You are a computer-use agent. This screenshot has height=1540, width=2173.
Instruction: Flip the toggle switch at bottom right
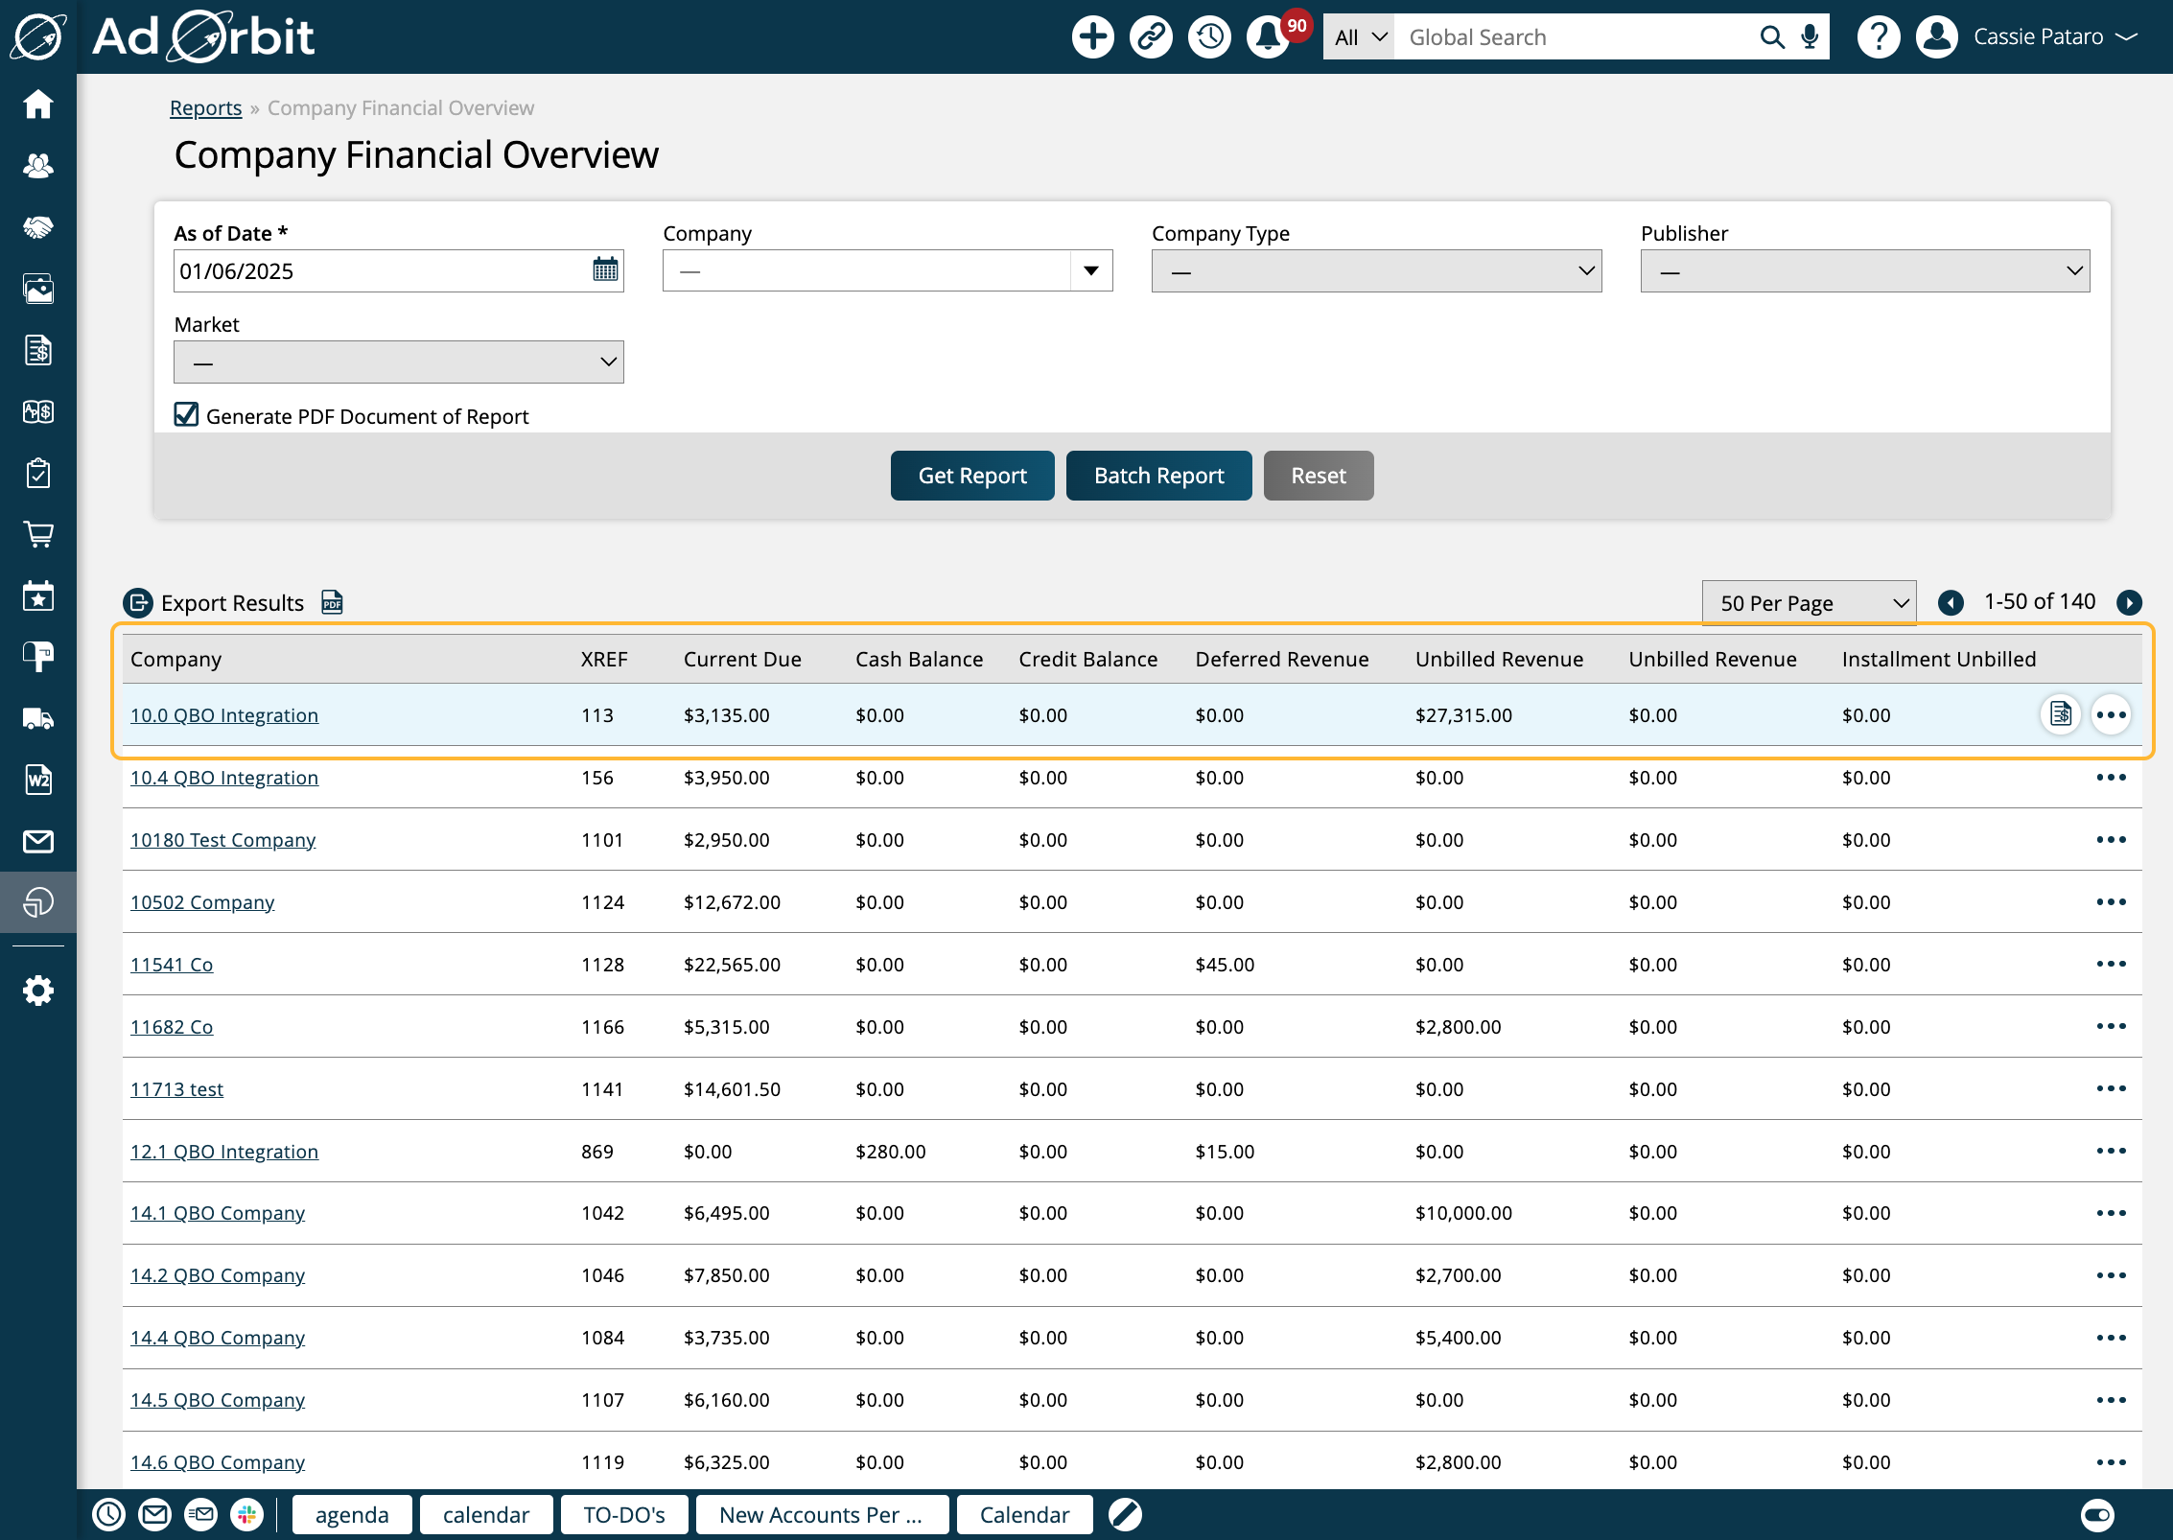[x=2096, y=1515]
